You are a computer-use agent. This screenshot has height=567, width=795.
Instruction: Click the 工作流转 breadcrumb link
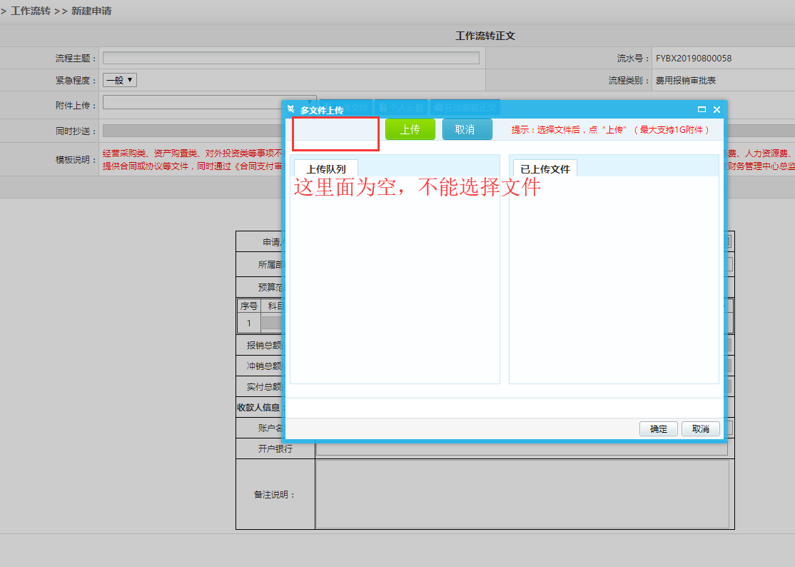tap(30, 11)
